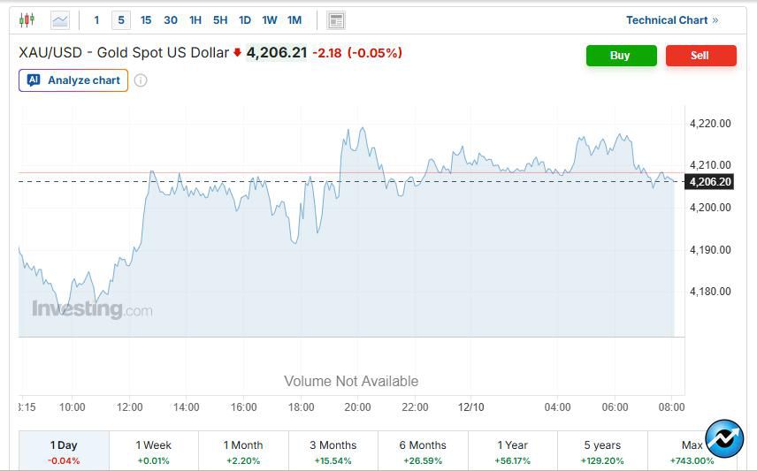Select the area chart type icon
The height and width of the screenshot is (471, 757).
pyautogui.click(x=60, y=19)
